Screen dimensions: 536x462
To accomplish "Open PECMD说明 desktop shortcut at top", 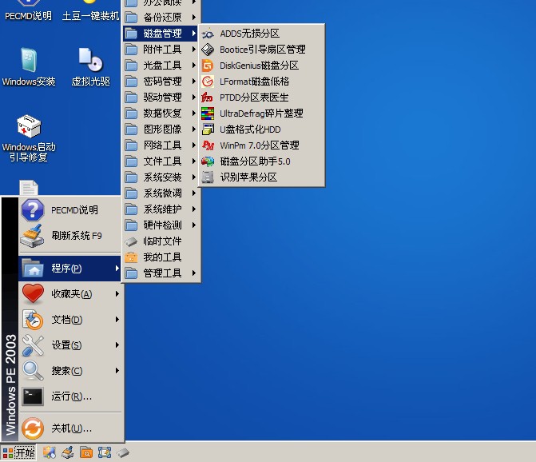I will click(29, 10).
